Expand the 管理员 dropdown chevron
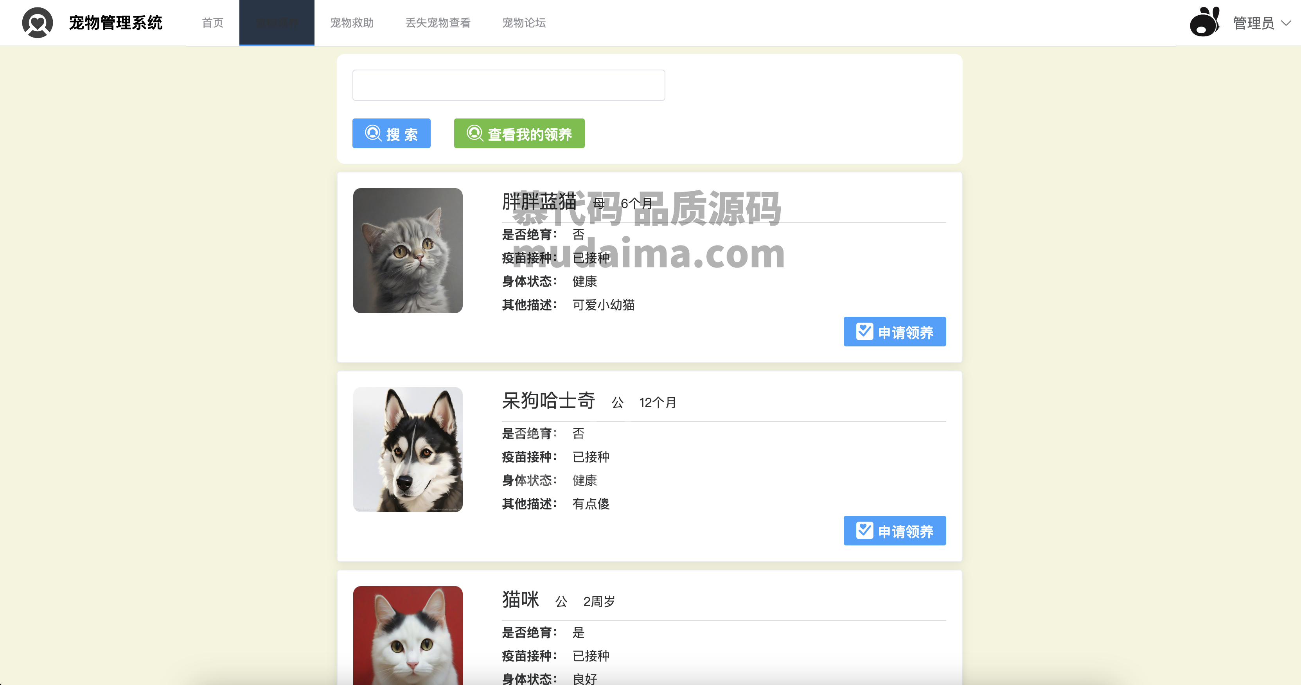The image size is (1301, 685). tap(1287, 23)
